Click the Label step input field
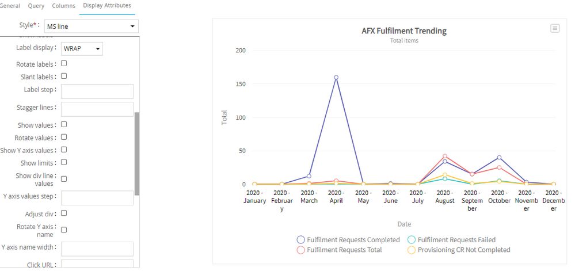The image size is (575, 271). point(97,91)
